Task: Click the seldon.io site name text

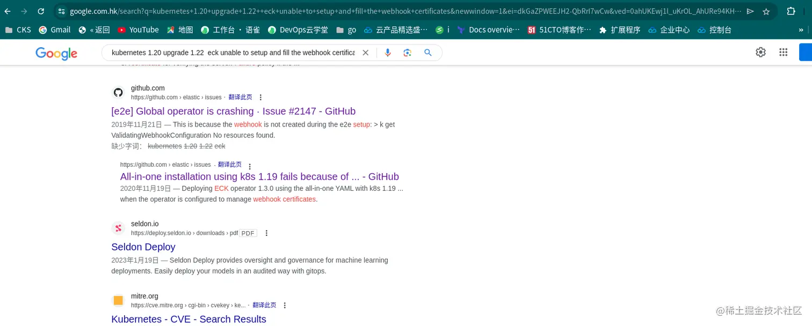Action: [x=145, y=224]
